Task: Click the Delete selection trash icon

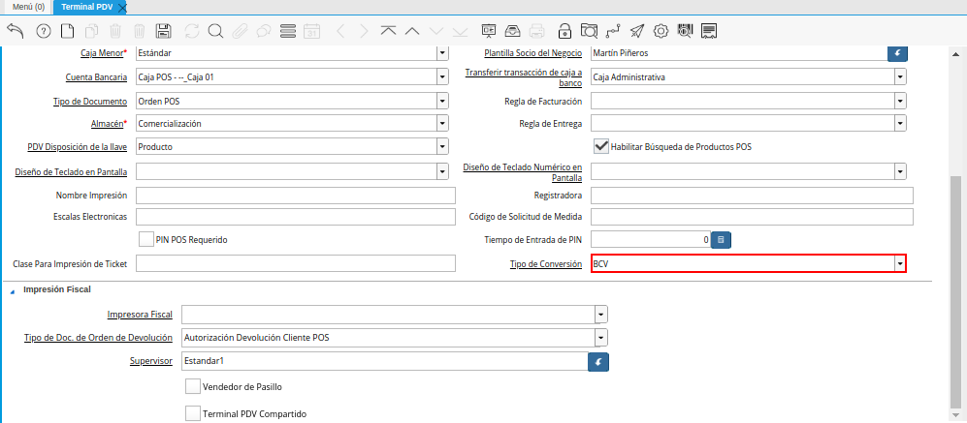Action: [x=140, y=31]
